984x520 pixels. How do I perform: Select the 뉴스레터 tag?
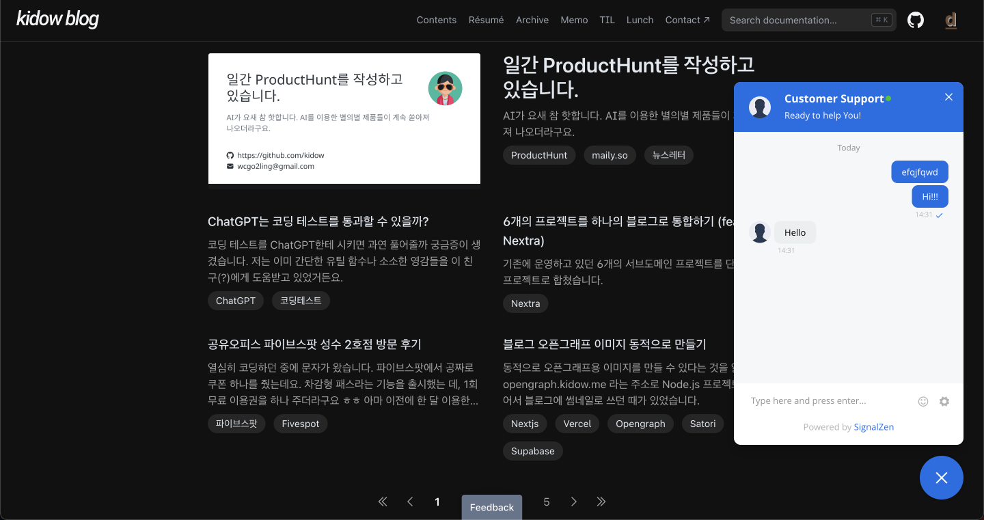pyautogui.click(x=669, y=155)
